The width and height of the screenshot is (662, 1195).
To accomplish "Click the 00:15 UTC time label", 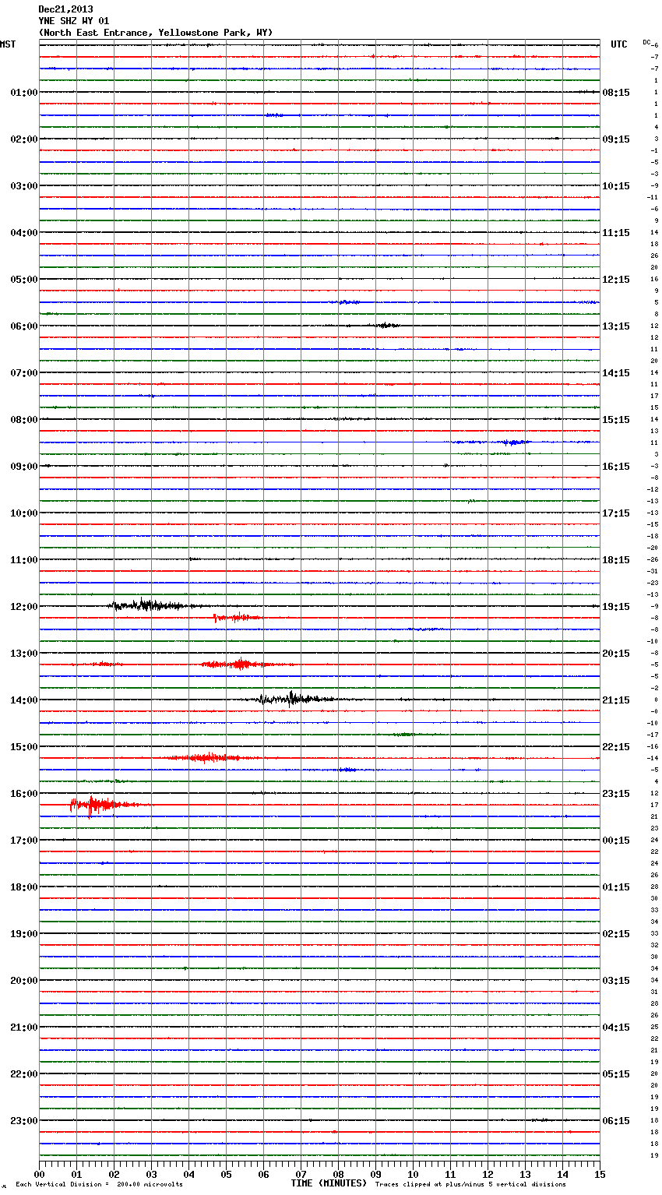I will tap(616, 841).
